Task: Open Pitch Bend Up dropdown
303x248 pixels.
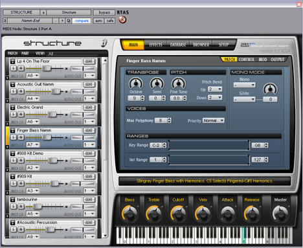Action: (215, 89)
